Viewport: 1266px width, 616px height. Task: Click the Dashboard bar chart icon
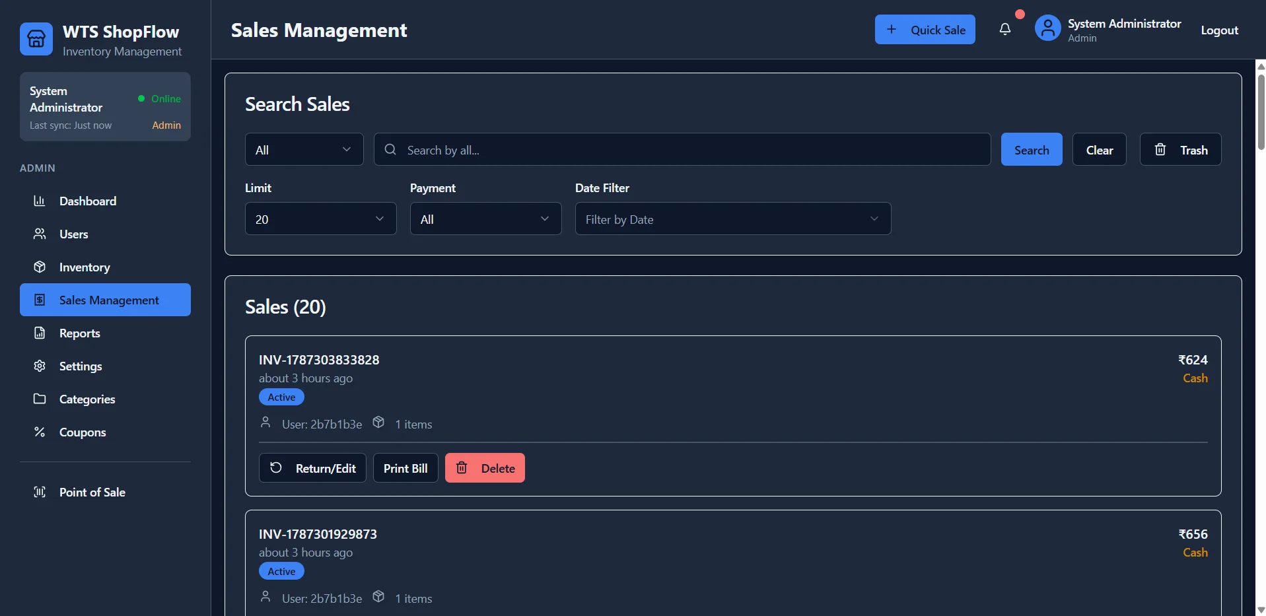pos(40,201)
